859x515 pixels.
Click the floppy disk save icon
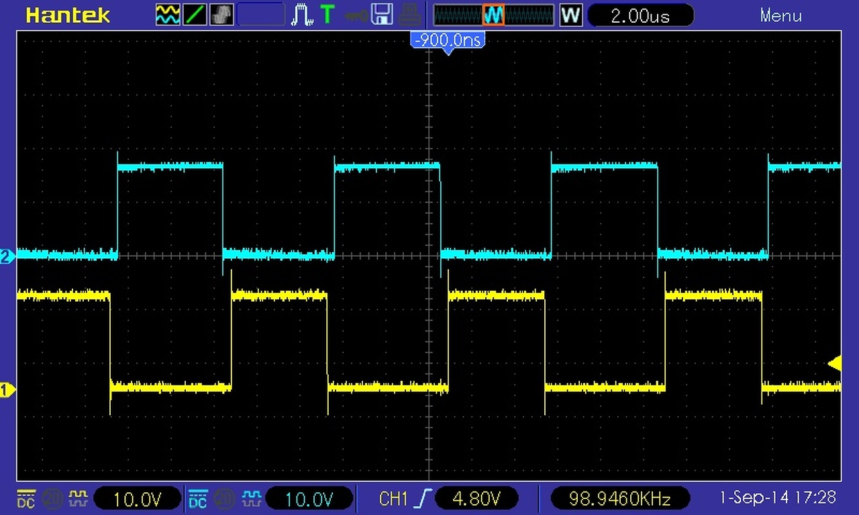coord(383,15)
